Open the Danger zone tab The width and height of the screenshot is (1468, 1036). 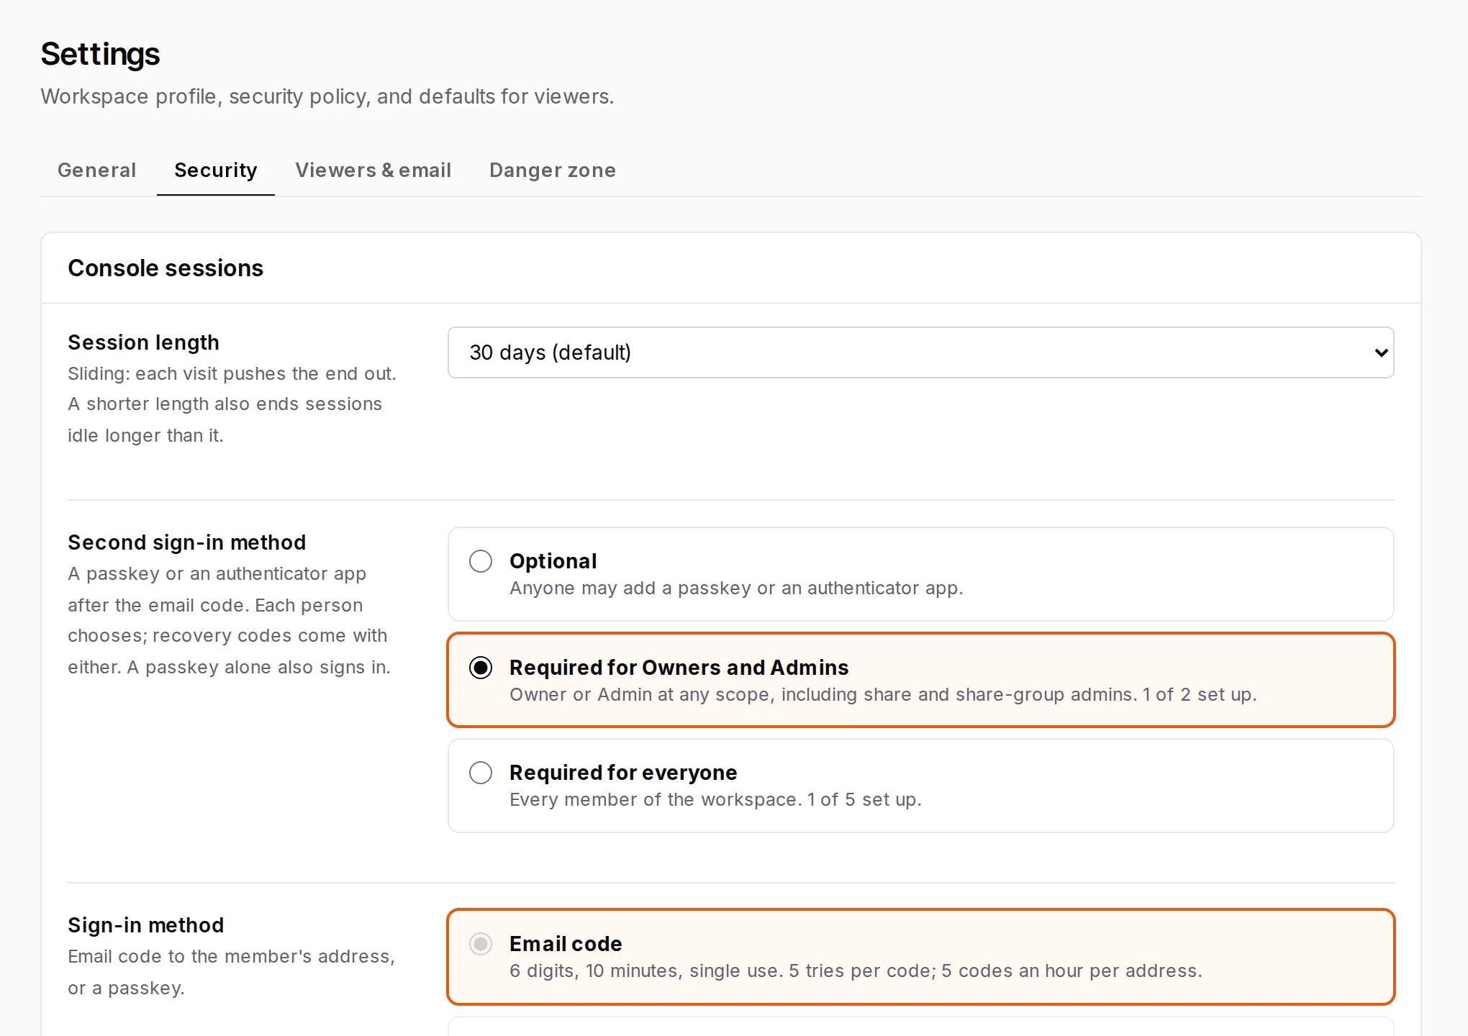pyautogui.click(x=552, y=170)
